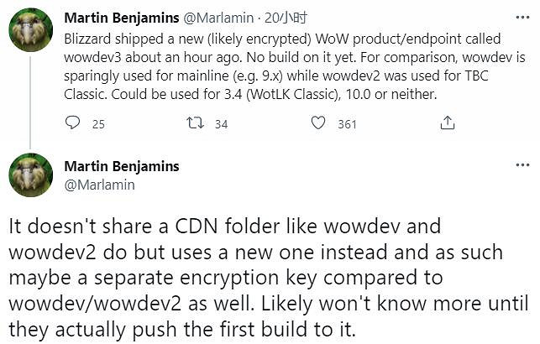This screenshot has height=344, width=540.
Task: Click the reply count 25
Action: [98, 124]
